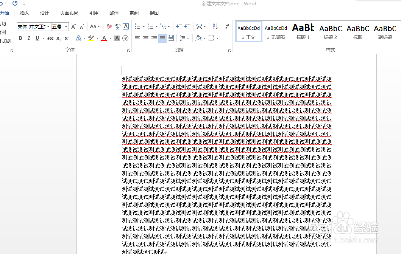Screen dimensions: 401x254
Task: Open the Enclose Characters tool
Action: (x=125, y=38)
